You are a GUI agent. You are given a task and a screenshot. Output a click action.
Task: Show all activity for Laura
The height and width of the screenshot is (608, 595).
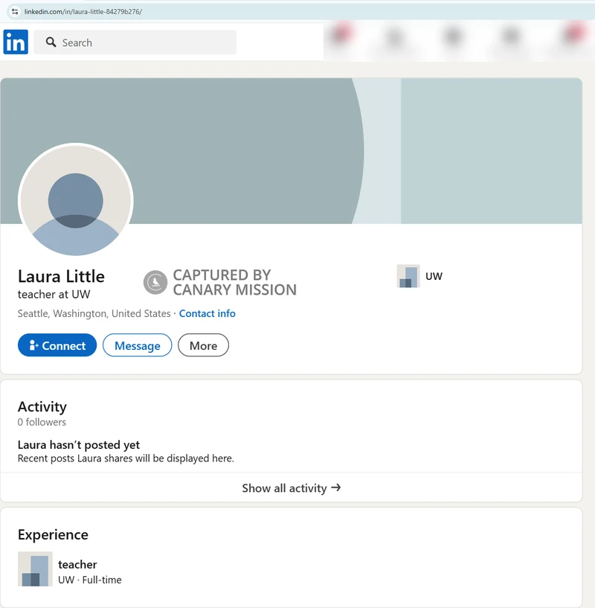[x=291, y=487]
